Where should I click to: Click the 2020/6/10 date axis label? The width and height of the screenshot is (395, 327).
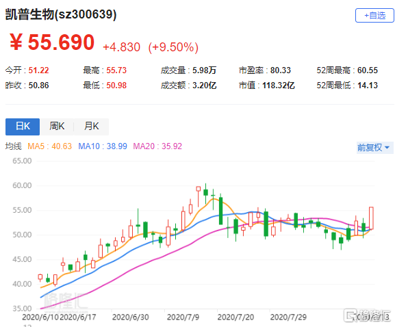pos(40,317)
